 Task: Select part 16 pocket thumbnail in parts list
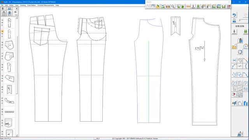pos(9,45)
